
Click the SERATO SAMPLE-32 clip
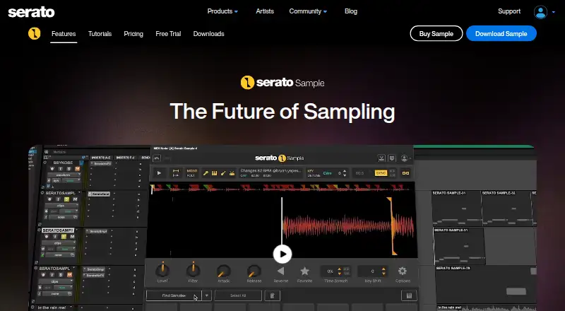506,209
